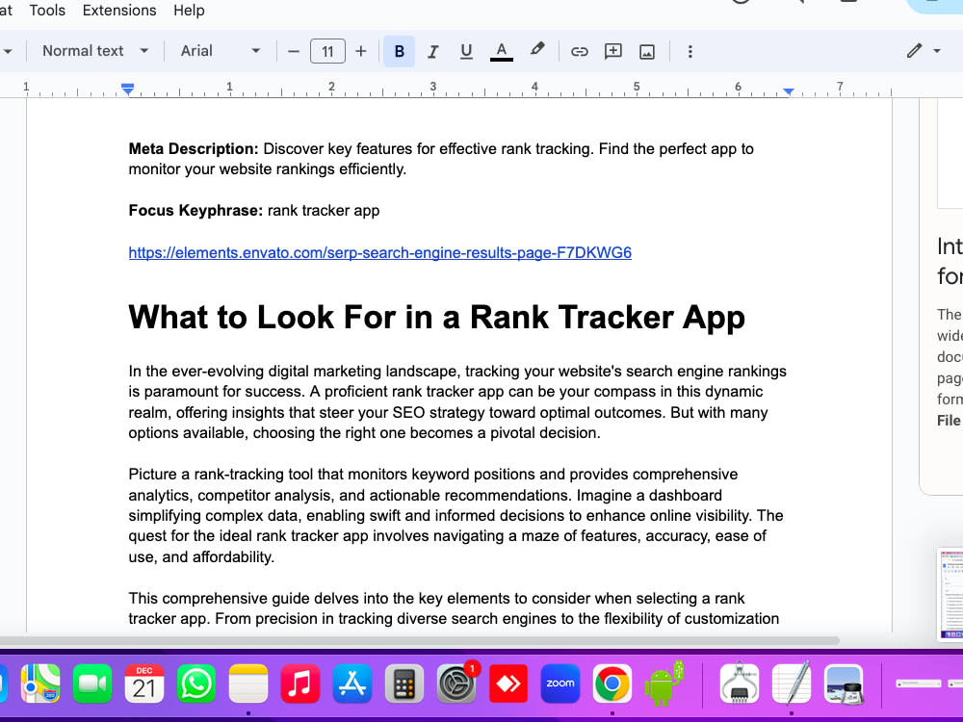Click the font size field showing 11

tap(327, 52)
